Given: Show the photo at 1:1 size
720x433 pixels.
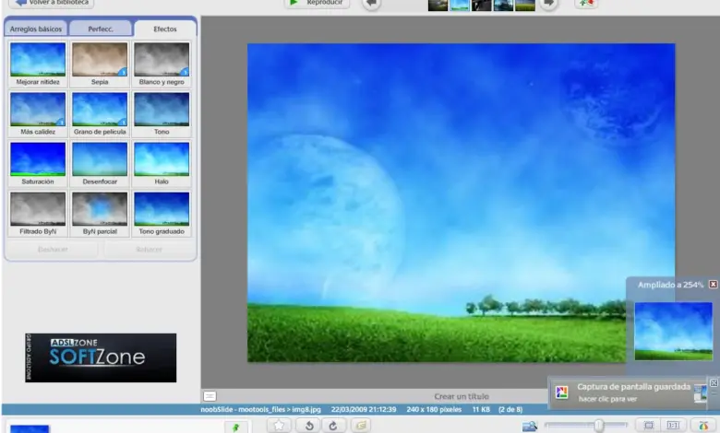Looking at the screenshot, I should pyautogui.click(x=673, y=426).
